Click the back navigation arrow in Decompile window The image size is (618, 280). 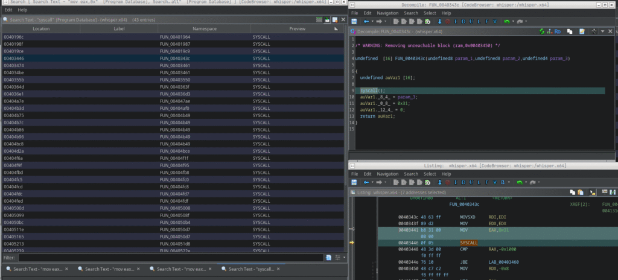coord(366,21)
